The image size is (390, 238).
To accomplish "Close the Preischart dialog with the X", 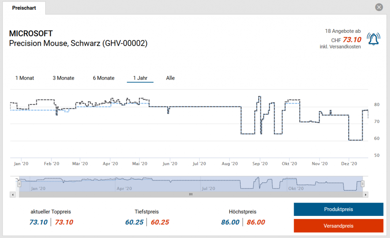I will coord(379,7).
